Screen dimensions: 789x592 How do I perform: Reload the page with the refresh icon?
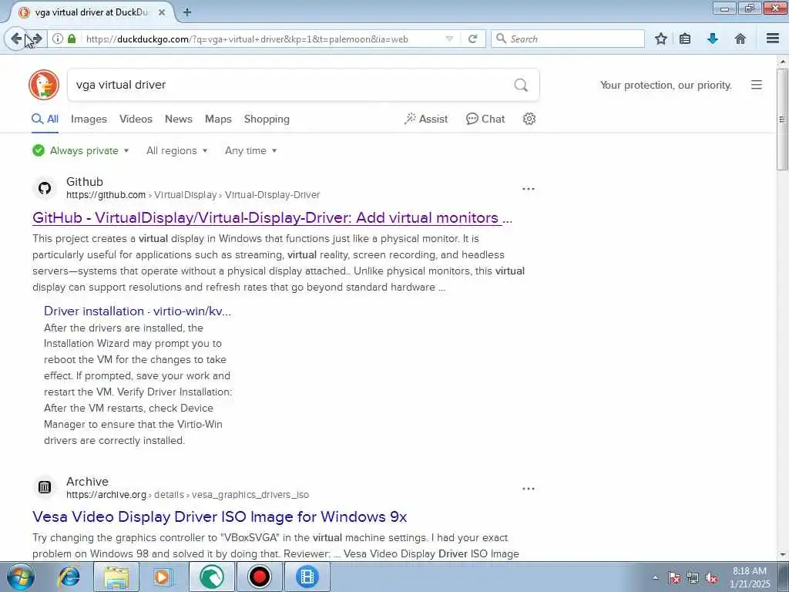[472, 39]
